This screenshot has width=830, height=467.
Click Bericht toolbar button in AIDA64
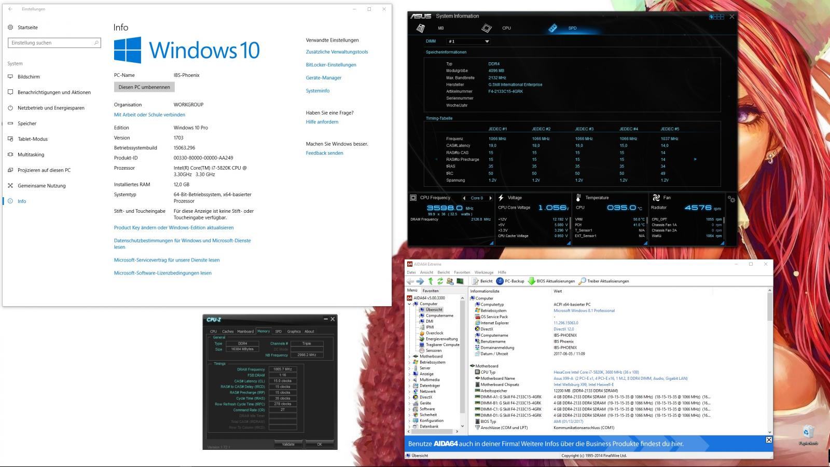[482, 281]
